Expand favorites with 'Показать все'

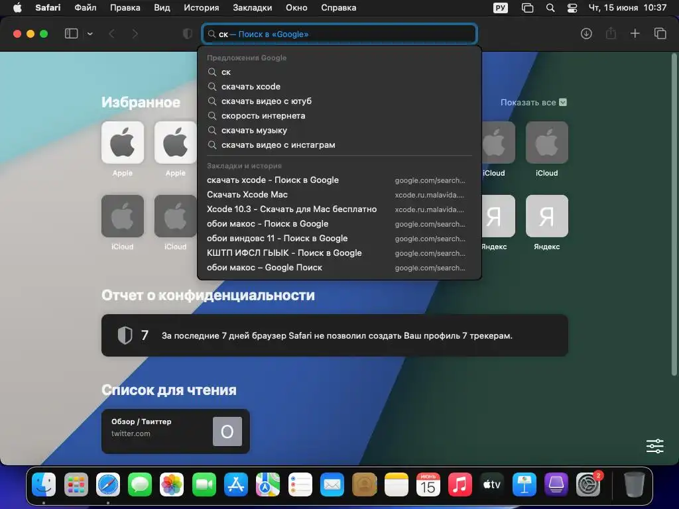click(534, 103)
